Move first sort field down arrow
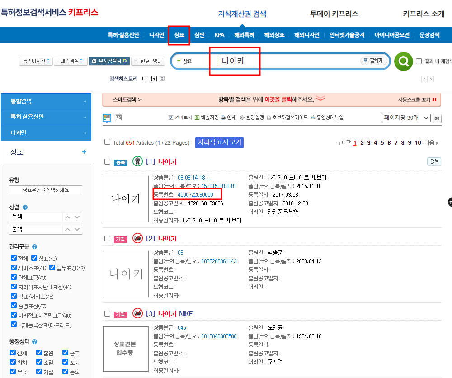452x378 pixels. coord(77,217)
